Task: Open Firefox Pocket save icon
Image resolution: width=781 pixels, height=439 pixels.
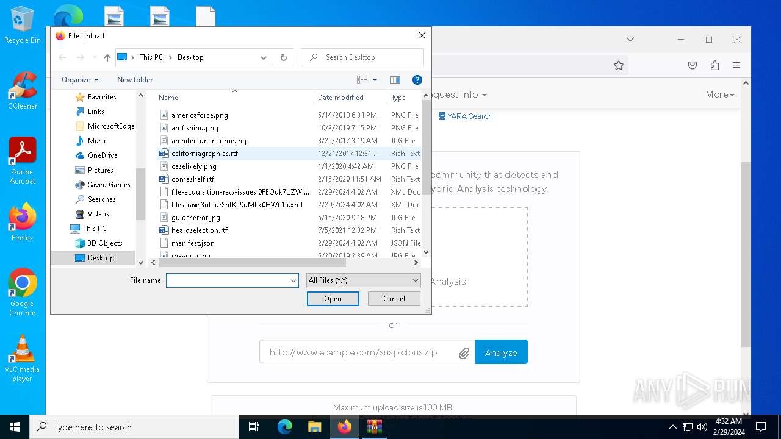Action: tap(693, 65)
